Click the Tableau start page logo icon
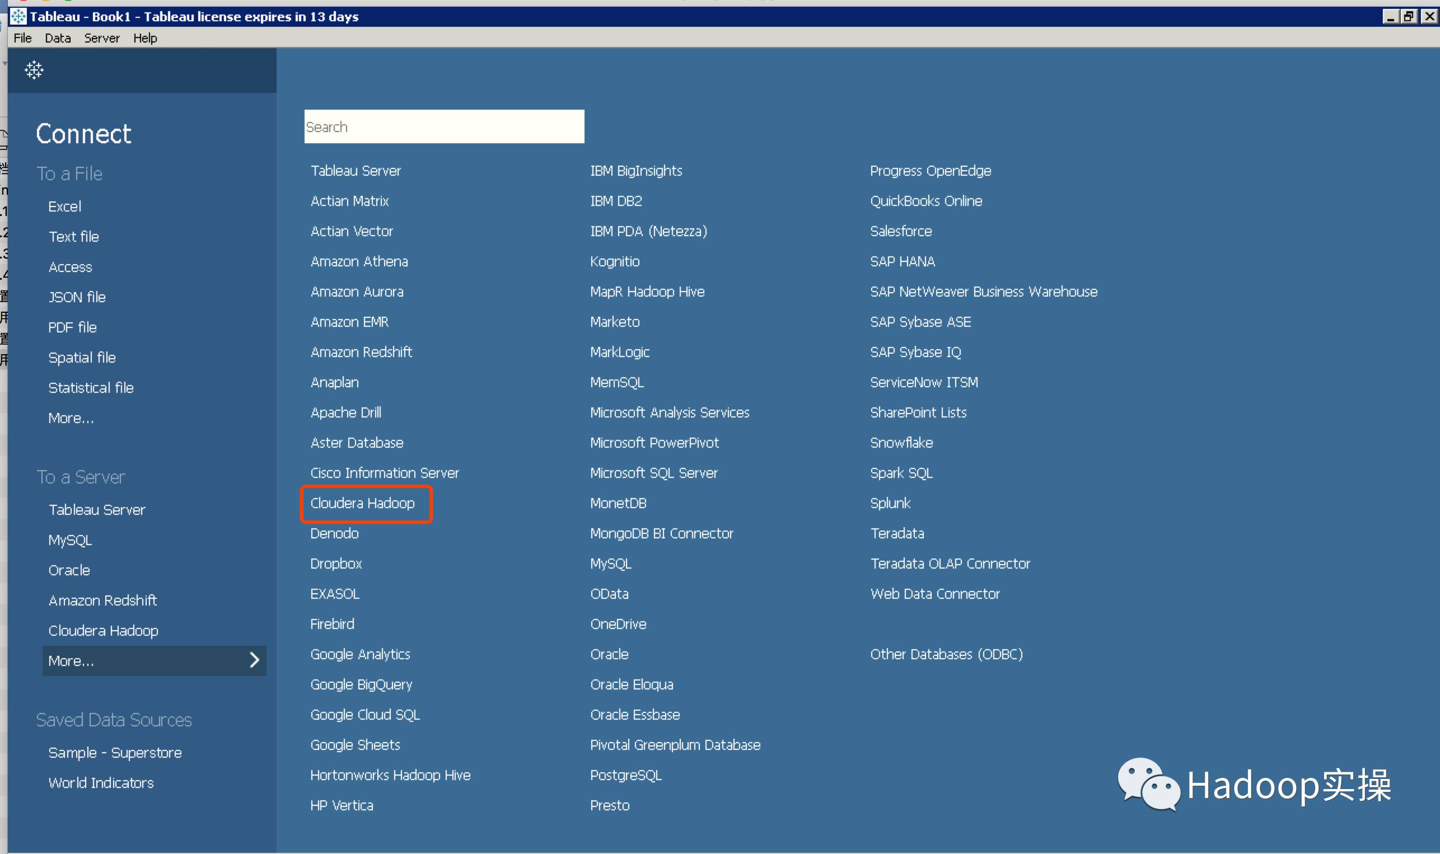 34,70
